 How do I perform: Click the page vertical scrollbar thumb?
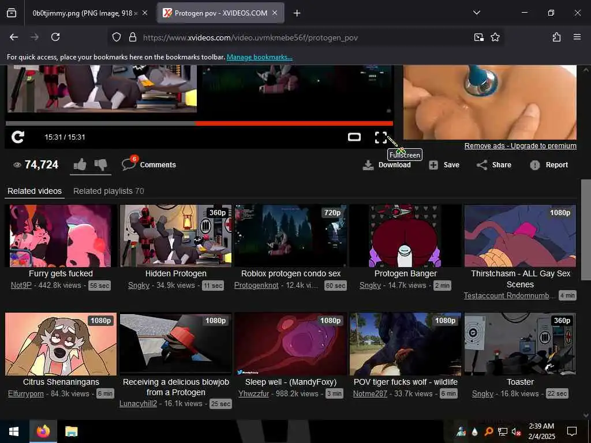click(x=586, y=230)
